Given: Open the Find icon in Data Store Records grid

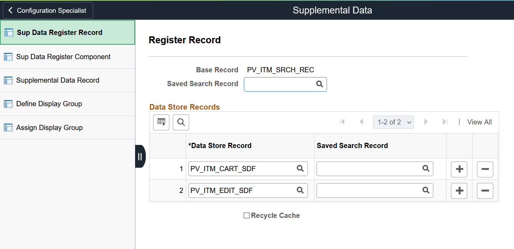Looking at the screenshot, I should (181, 122).
